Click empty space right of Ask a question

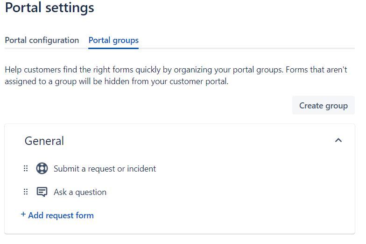(224, 192)
